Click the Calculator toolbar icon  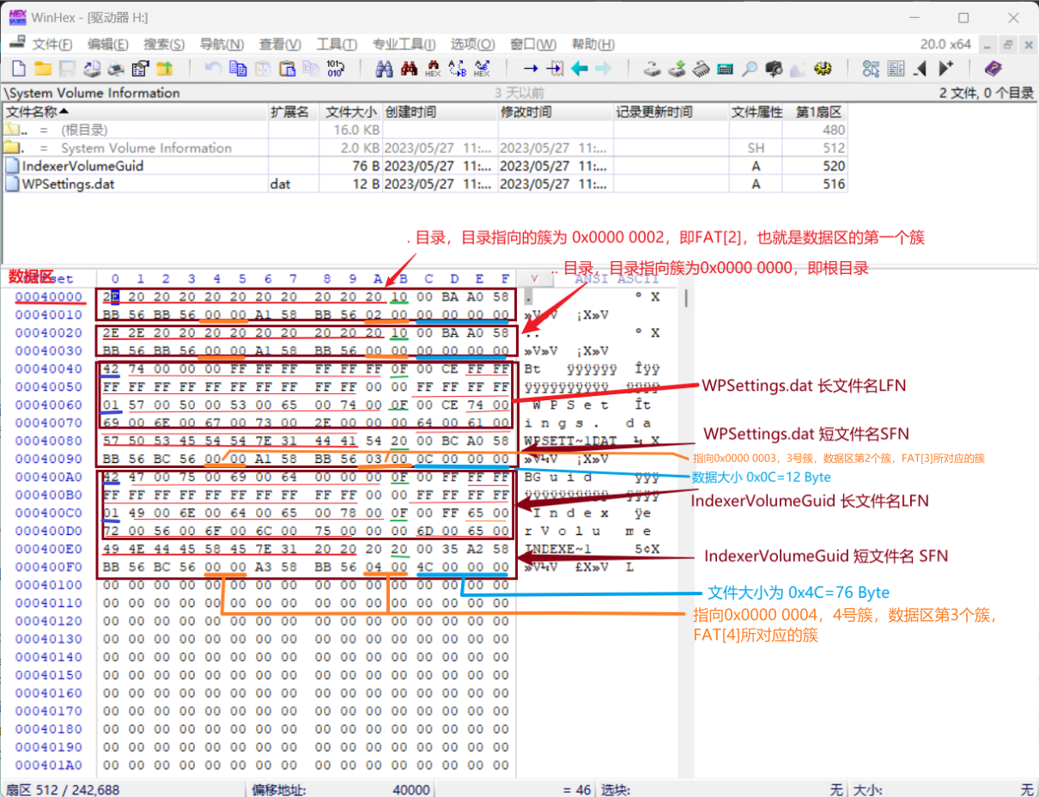point(726,69)
